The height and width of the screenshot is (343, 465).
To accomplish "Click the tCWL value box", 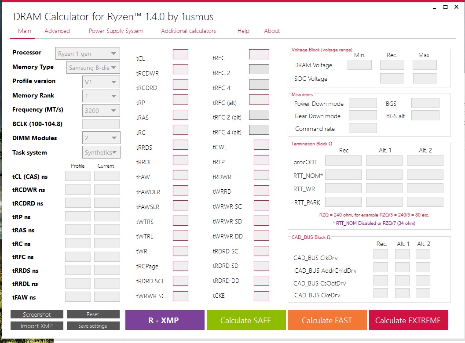I will point(262,145).
